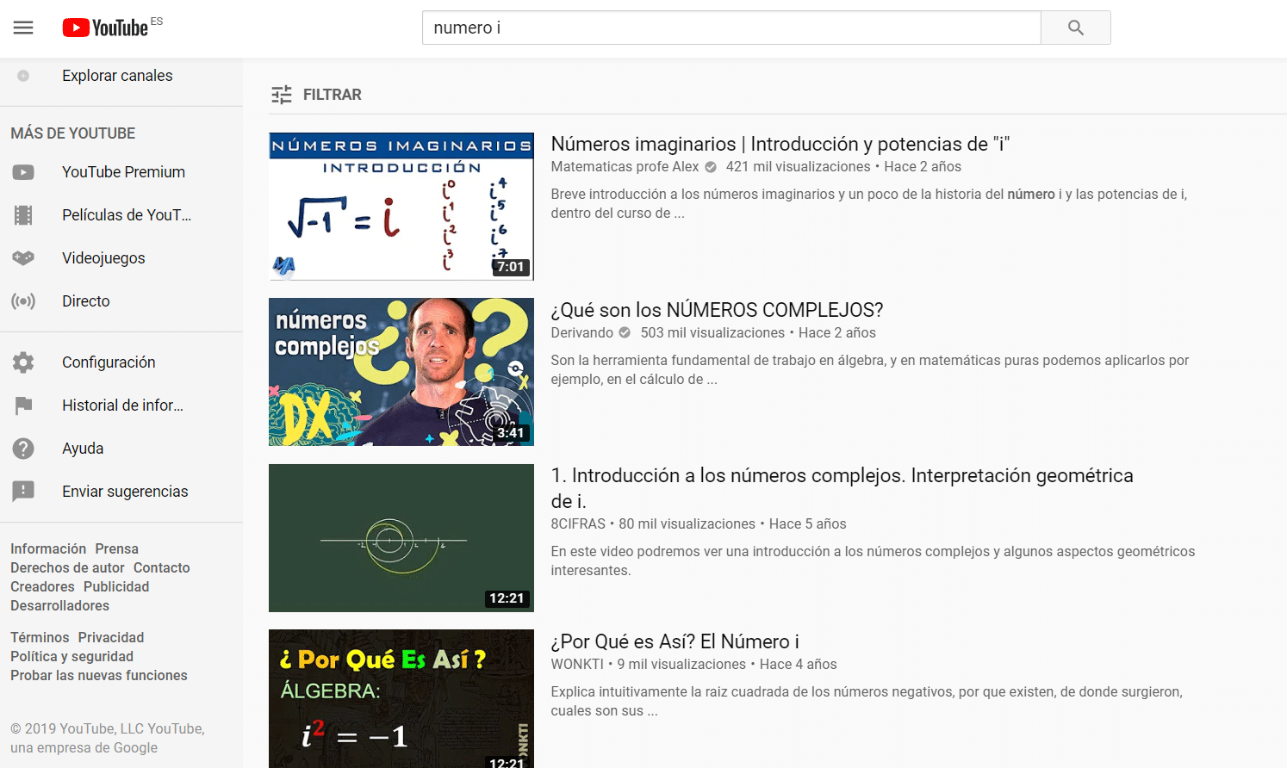Click description 'En este video podremos ver una introducción'

(x=873, y=561)
